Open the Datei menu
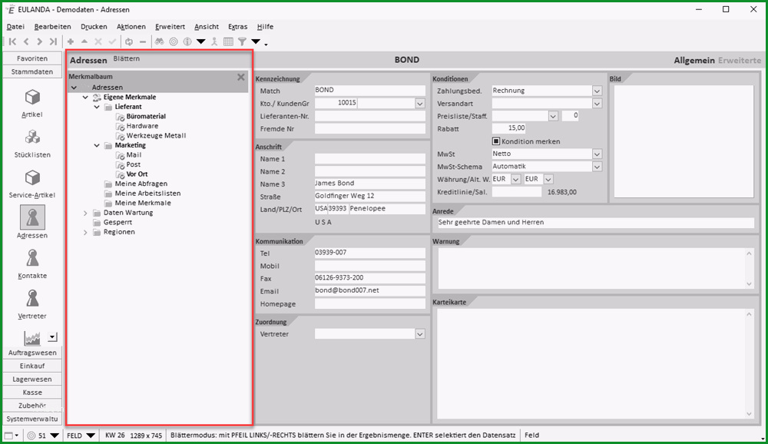 15,26
